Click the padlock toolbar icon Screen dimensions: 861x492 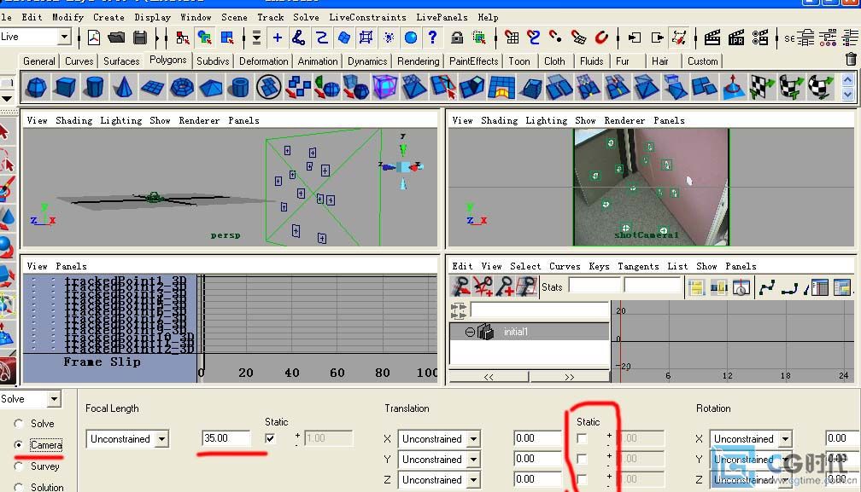tap(457, 38)
